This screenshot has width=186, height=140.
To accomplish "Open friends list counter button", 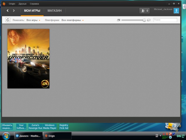I will (144, 11).
